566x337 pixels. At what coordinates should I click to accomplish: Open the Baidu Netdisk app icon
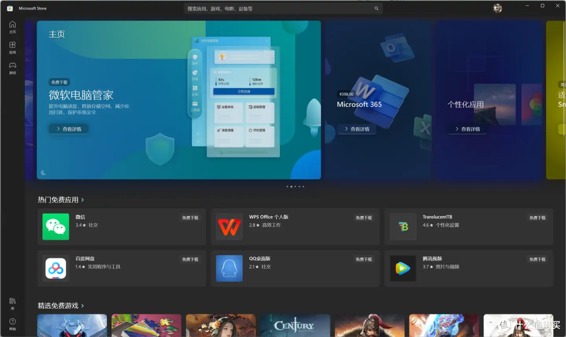[56, 268]
